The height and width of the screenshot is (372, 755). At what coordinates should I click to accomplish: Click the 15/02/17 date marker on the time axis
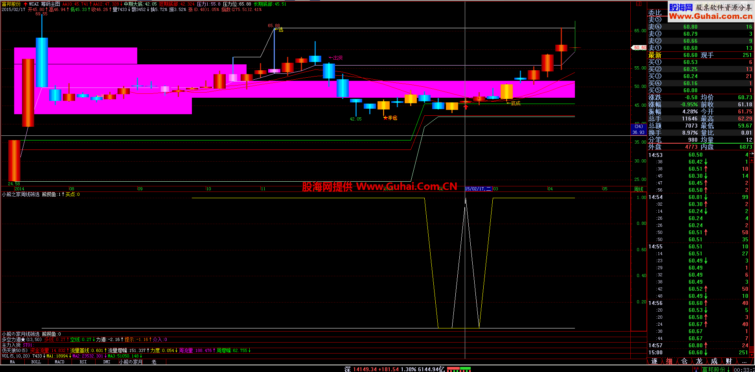pyautogui.click(x=478, y=189)
